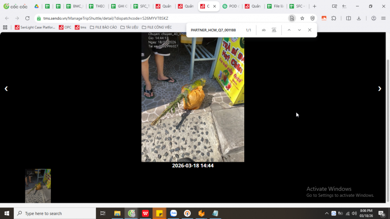Jump to previous find match

click(x=289, y=30)
